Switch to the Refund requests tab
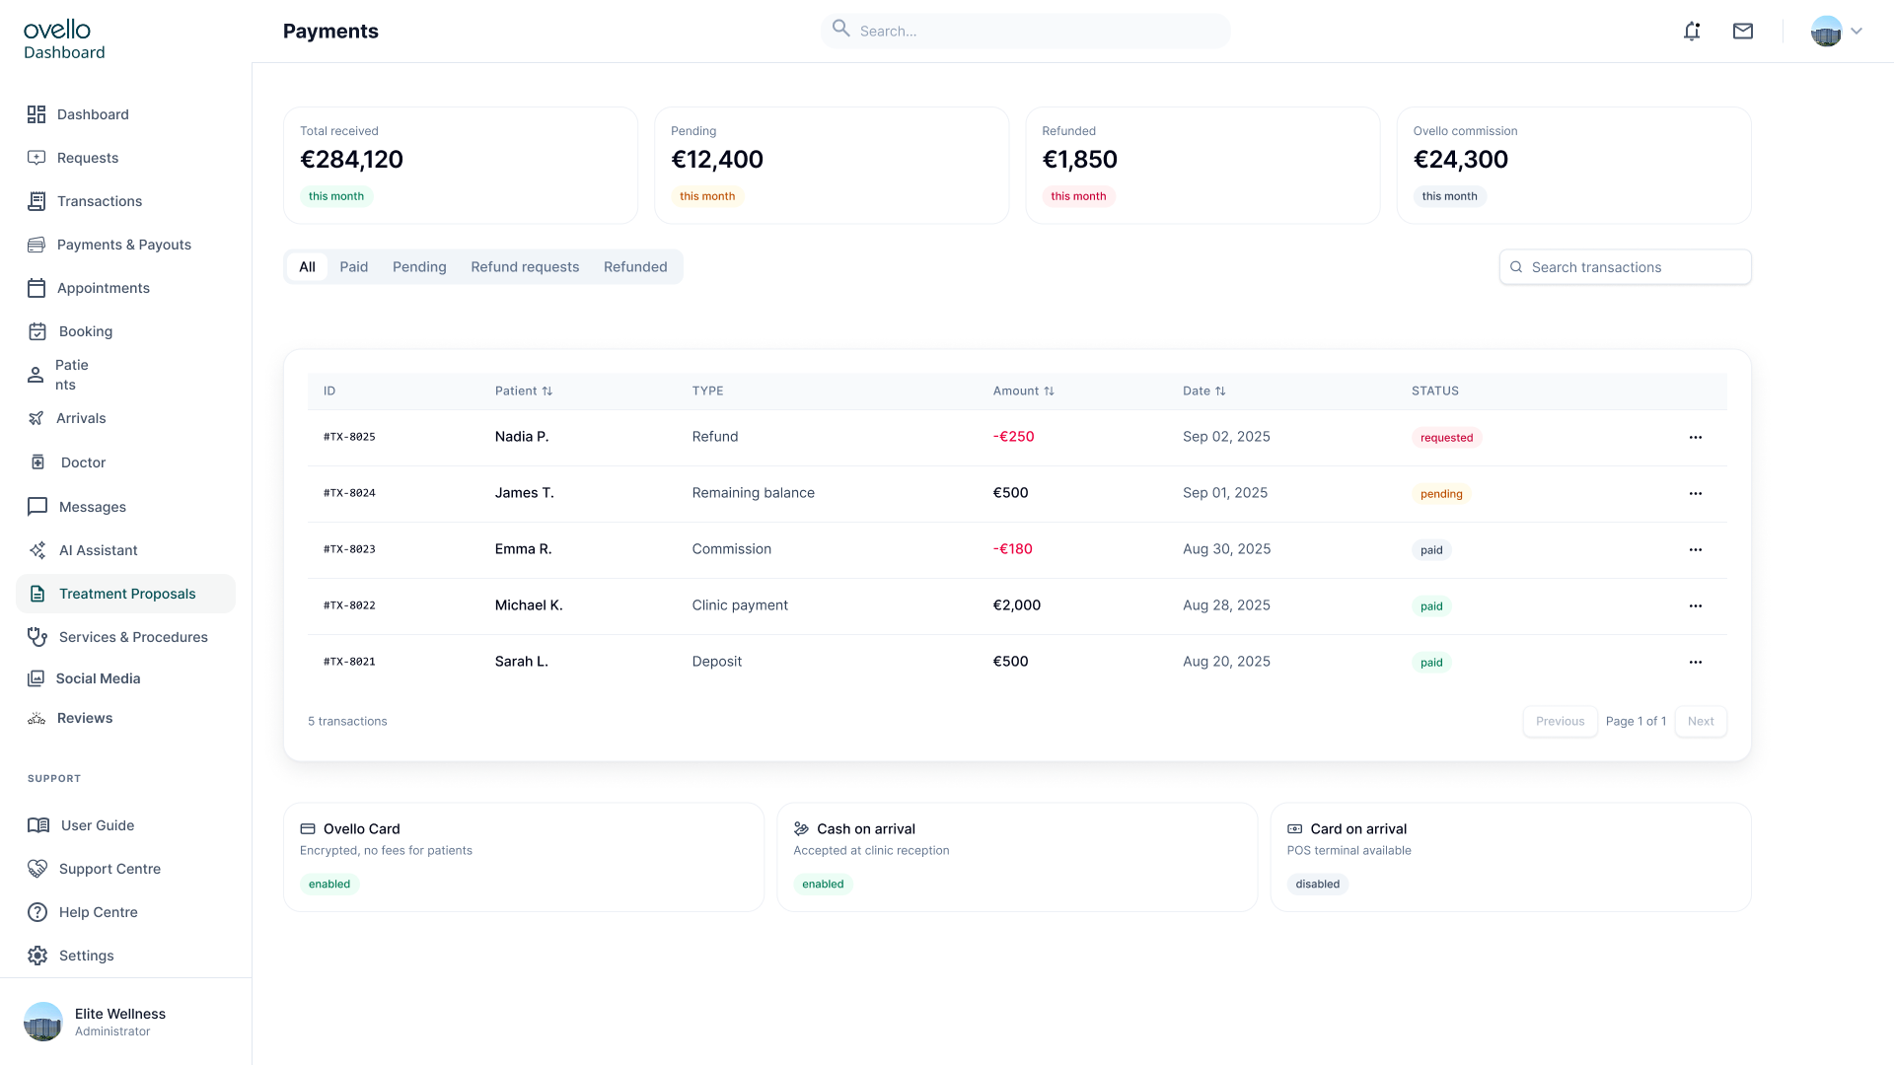This screenshot has width=1894, height=1065. tap(525, 267)
